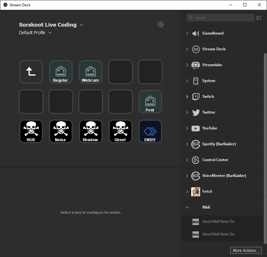
Task: Click the back-arrow folder up key
Action: (31, 72)
